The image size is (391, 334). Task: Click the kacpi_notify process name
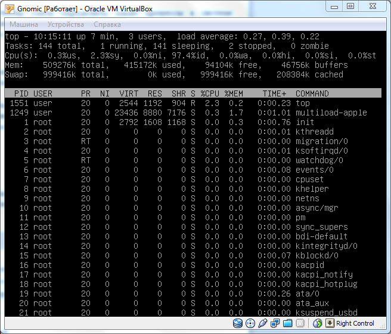324,274
